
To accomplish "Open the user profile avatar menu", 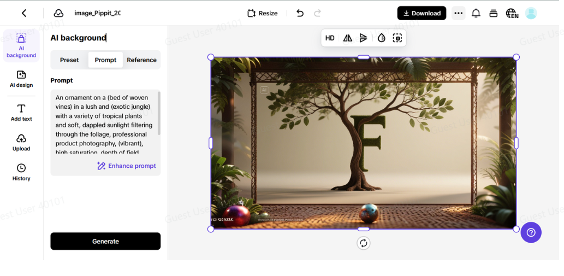I will (x=531, y=13).
